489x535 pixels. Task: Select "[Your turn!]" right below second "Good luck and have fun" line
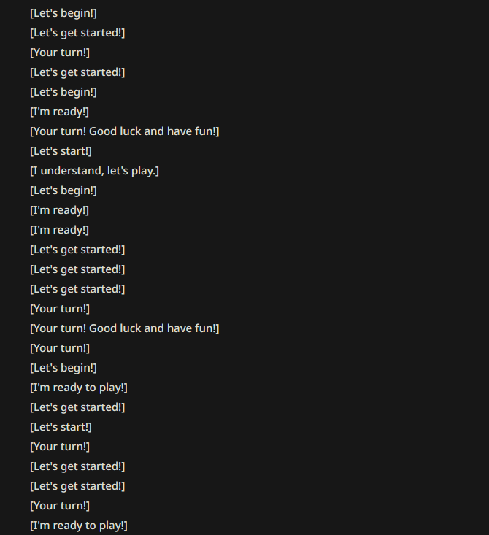60,348
